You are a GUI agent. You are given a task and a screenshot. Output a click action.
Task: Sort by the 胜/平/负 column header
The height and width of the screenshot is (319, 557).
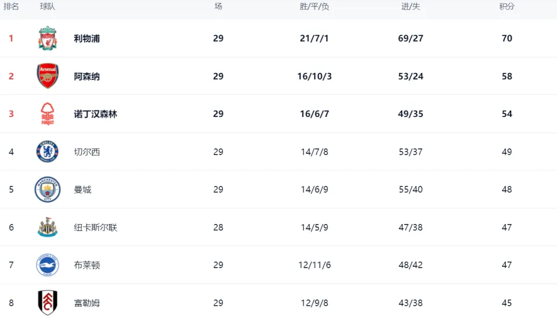pos(314,6)
